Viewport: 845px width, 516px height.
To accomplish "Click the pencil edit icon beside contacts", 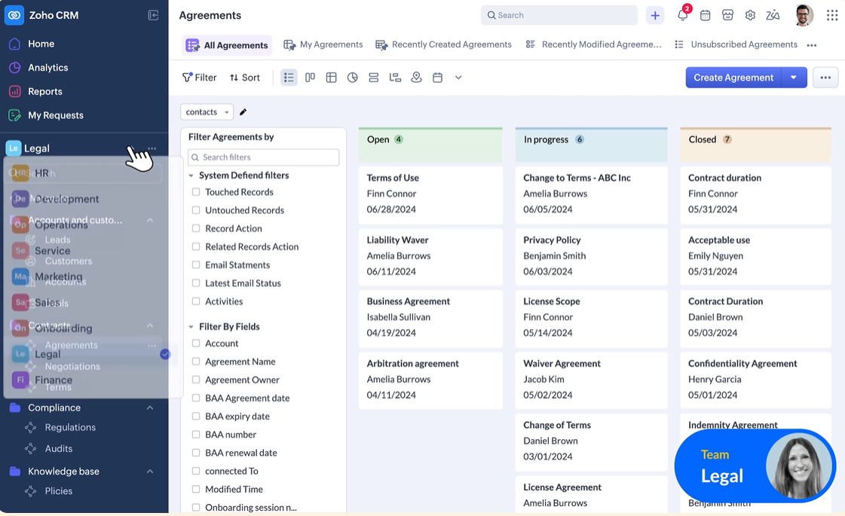I will [243, 112].
